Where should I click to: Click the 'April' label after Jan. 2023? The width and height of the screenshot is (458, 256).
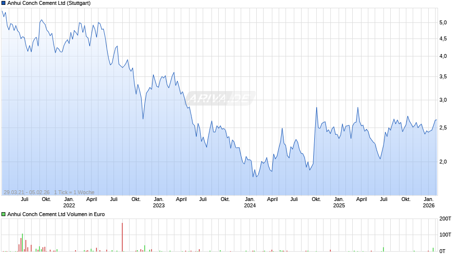(x=181, y=200)
